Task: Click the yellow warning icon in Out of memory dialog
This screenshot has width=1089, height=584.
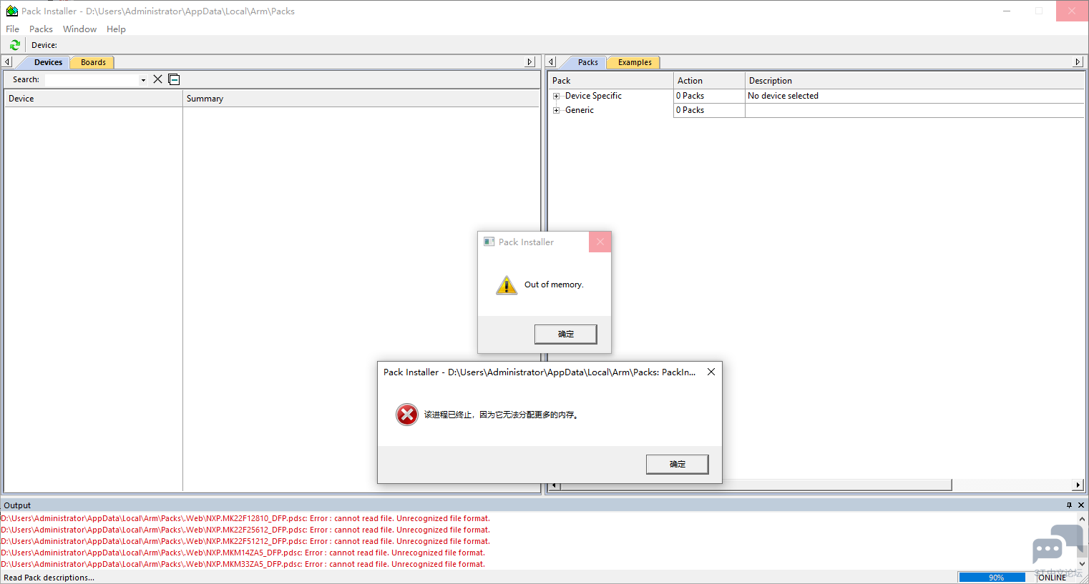Action: (507, 285)
